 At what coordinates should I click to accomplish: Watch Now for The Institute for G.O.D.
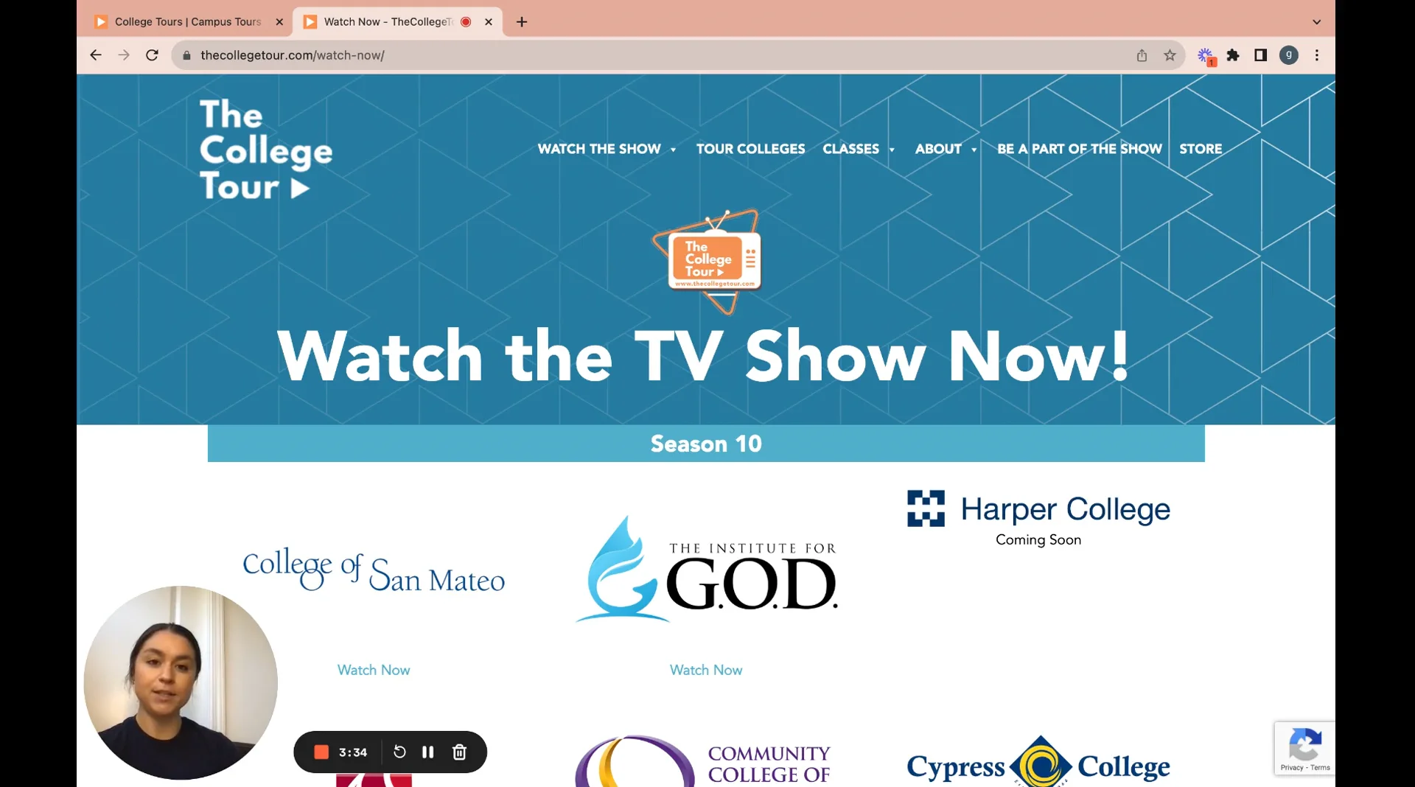pyautogui.click(x=706, y=670)
